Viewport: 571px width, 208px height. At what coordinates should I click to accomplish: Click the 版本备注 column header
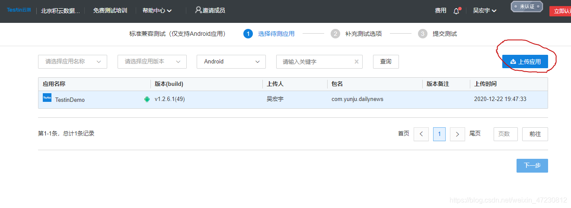[438, 84]
